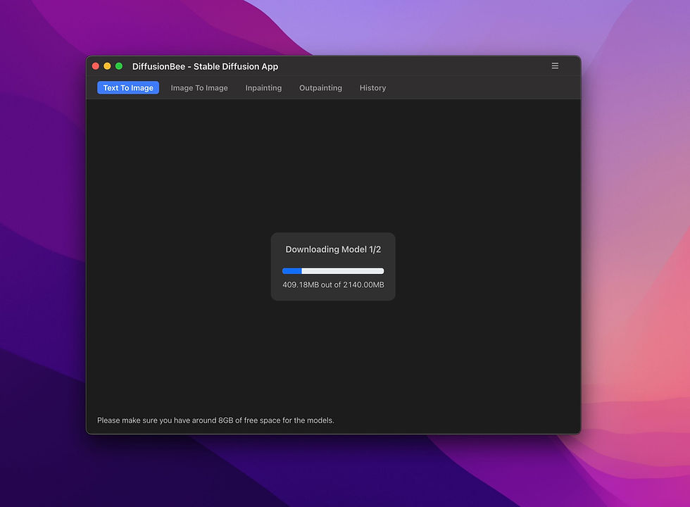Viewport: 690px width, 507px height.
Task: Select the Text To Image tab
Action: [x=128, y=88]
